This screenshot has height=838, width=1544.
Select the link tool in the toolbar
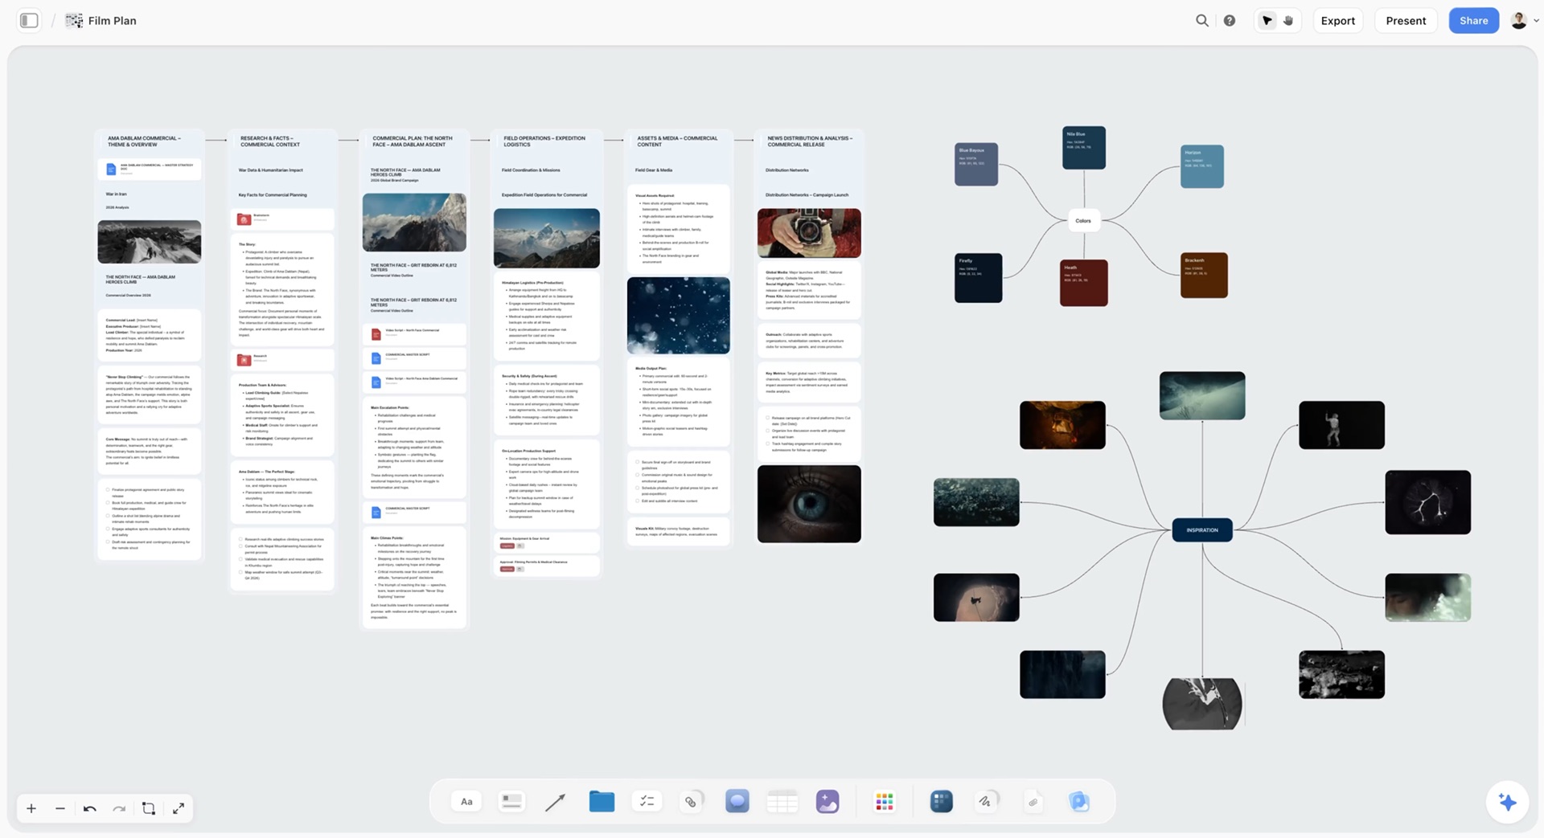692,801
